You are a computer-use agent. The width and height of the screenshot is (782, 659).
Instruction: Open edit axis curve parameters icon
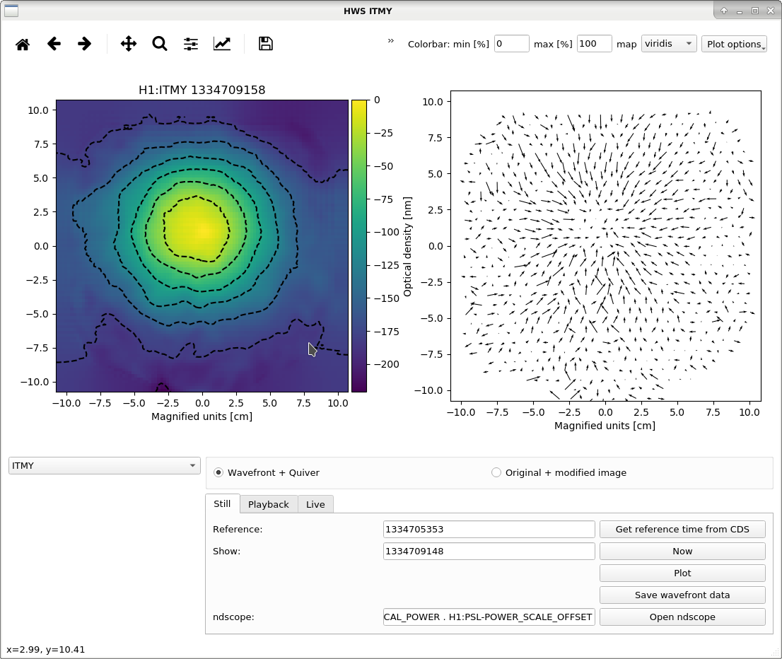[x=222, y=44]
